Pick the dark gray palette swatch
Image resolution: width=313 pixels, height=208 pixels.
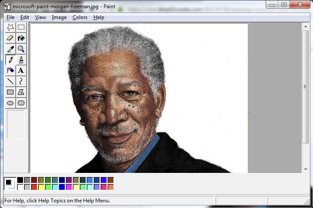[27, 180]
